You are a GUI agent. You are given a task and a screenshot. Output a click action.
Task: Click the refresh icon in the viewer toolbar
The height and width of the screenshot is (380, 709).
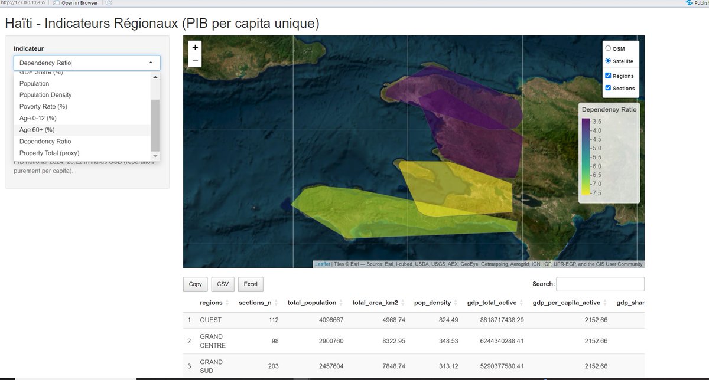pyautogui.click(x=108, y=2)
